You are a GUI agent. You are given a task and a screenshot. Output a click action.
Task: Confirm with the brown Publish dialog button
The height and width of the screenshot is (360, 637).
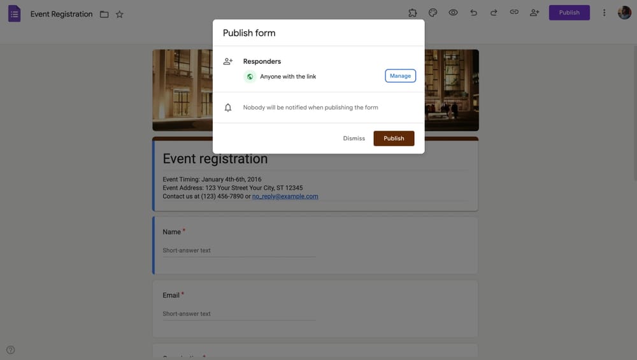click(394, 138)
